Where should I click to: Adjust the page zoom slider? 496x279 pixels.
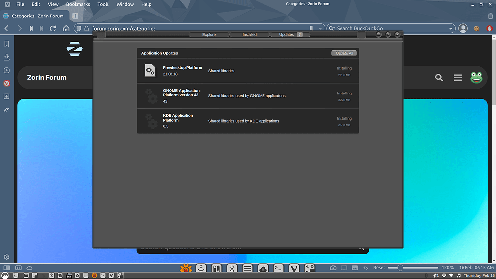[x=401, y=268]
